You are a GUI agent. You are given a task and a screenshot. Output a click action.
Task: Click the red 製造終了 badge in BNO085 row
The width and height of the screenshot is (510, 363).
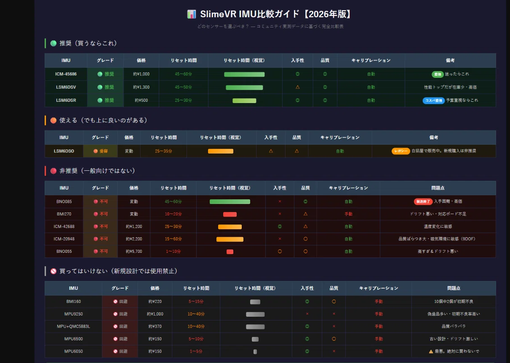[x=423, y=201]
